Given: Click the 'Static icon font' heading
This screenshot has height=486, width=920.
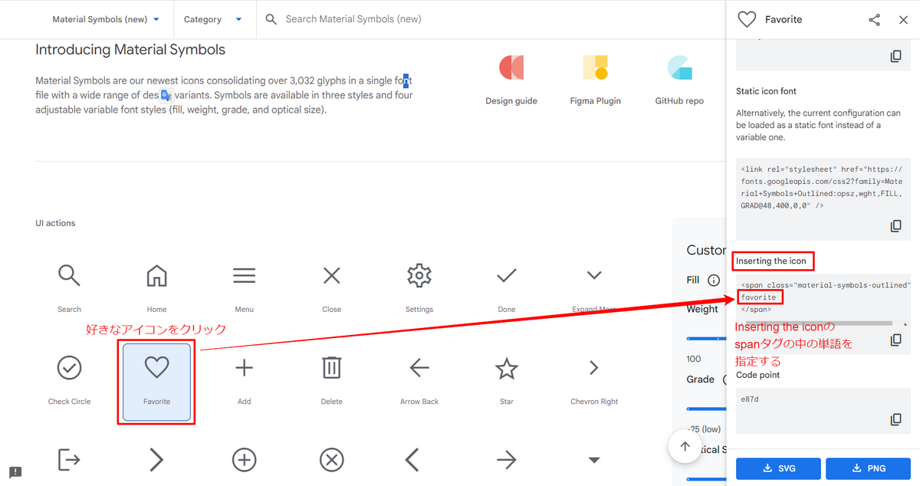Looking at the screenshot, I should 766,91.
